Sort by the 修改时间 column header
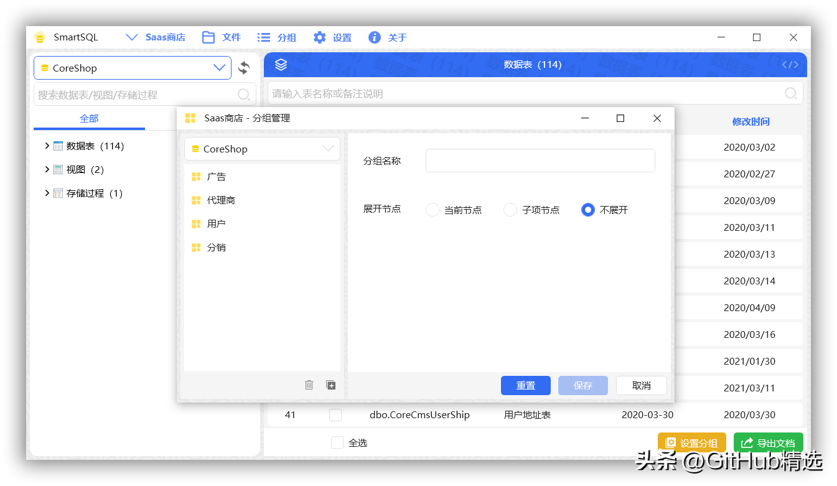Image resolution: width=837 pixels, height=486 pixels. click(x=750, y=122)
